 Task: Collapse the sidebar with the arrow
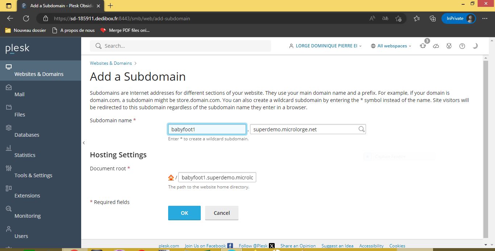84,143
